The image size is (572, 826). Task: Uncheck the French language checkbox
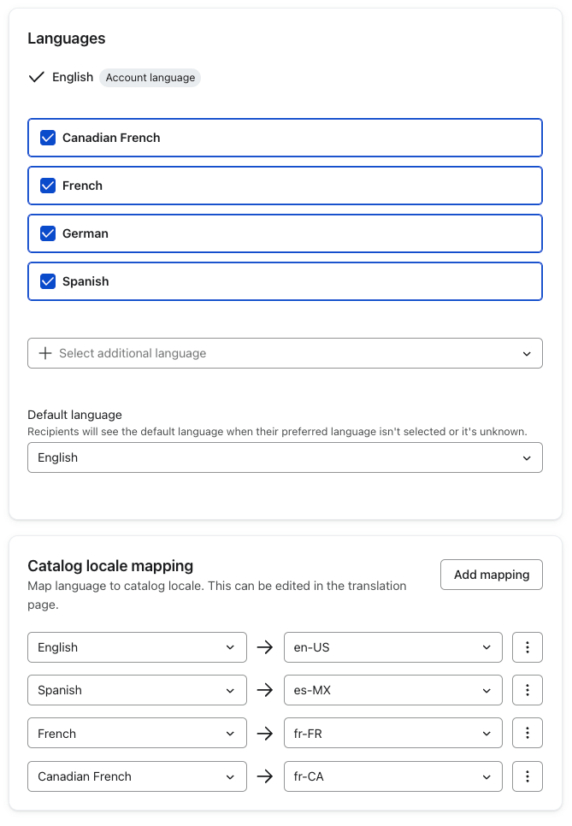pyautogui.click(x=49, y=186)
